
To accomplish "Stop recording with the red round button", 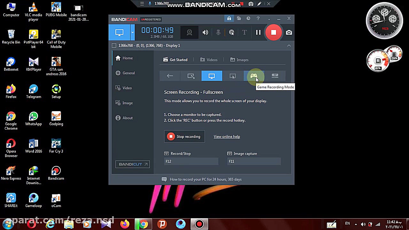I will point(274,32).
